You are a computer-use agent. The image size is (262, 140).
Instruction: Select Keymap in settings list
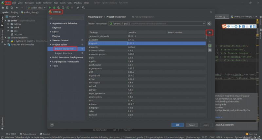56,27
